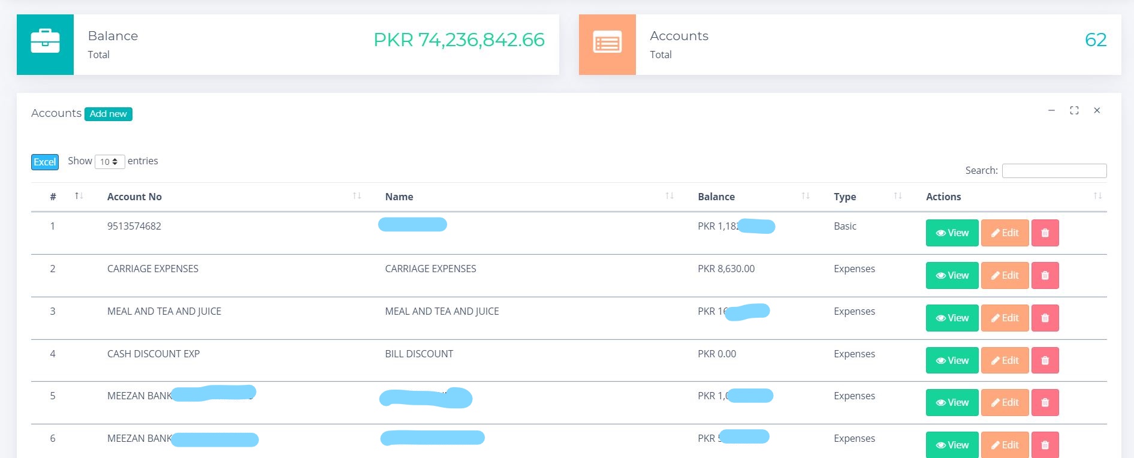The width and height of the screenshot is (1134, 458).
Task: Edit the CASH DISCOUNT EXP account
Action: point(1005,361)
